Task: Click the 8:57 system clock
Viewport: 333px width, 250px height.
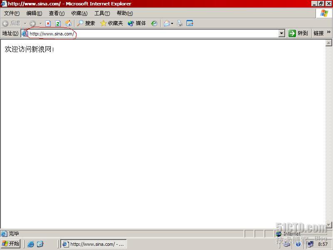Action: [x=323, y=244]
